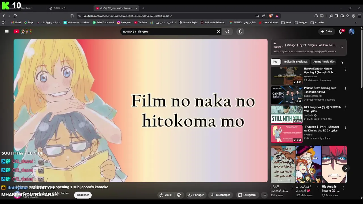Bookmark this page icon

(x=72, y=16)
